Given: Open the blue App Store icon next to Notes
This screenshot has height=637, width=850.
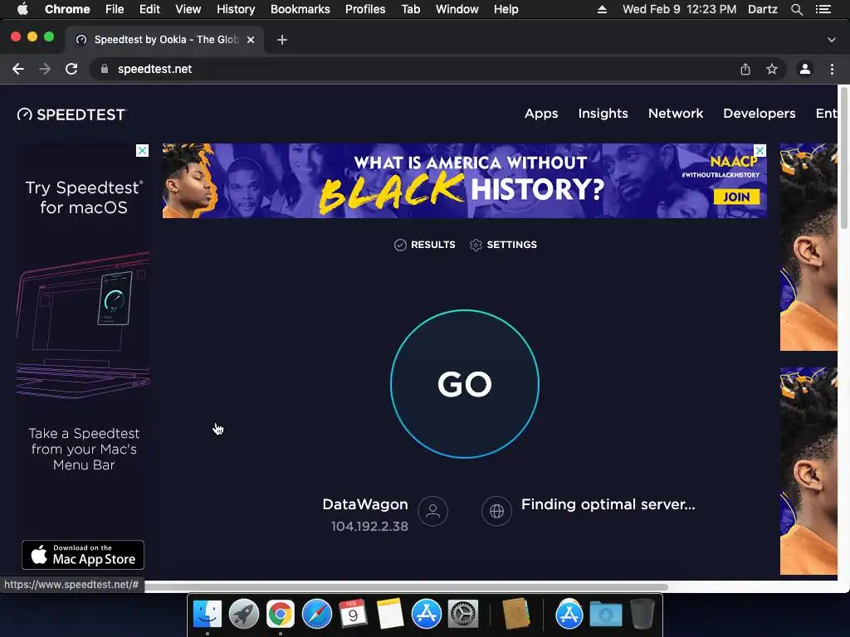Looking at the screenshot, I should pyautogui.click(x=426, y=615).
